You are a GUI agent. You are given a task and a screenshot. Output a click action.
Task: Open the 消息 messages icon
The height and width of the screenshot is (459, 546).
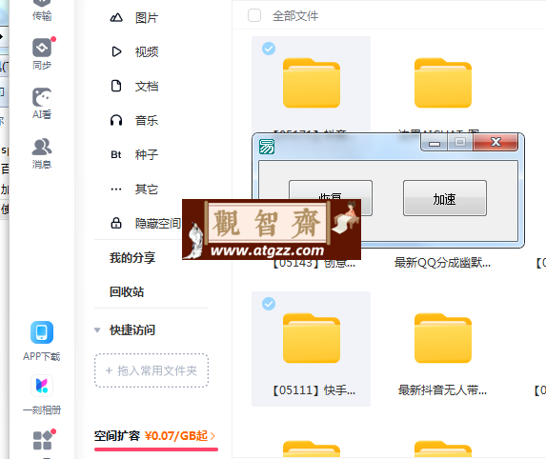coord(42,147)
